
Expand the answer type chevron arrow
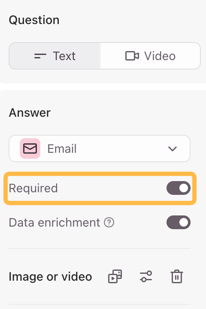pyautogui.click(x=173, y=148)
